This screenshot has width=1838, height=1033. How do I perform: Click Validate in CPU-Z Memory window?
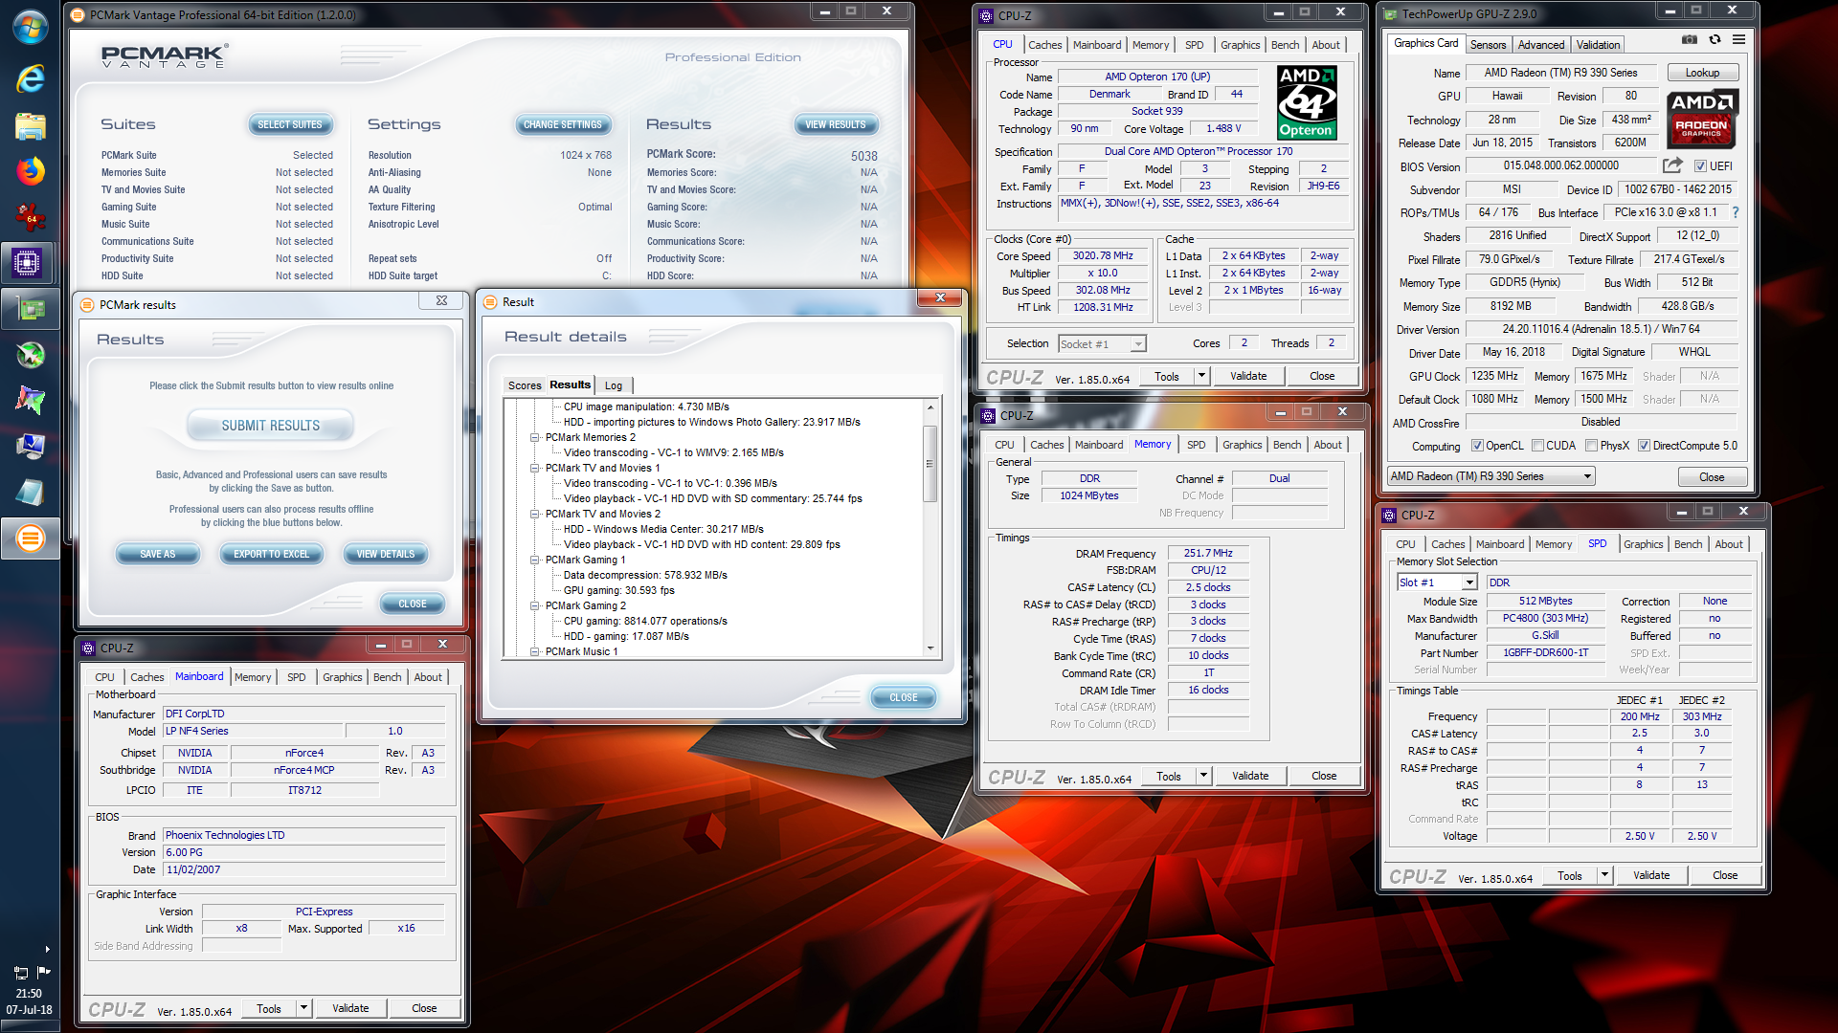coord(1250,776)
